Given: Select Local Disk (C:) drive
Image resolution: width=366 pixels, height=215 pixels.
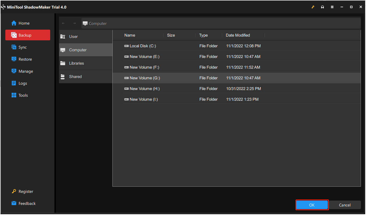Looking at the screenshot, I should click(143, 46).
